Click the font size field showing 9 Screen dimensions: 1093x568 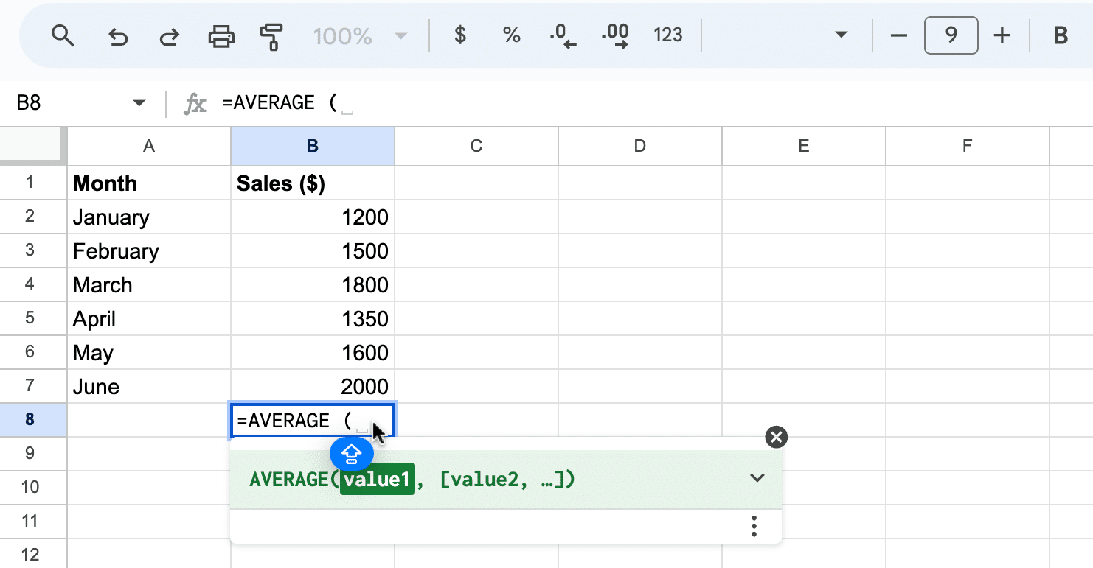[951, 35]
